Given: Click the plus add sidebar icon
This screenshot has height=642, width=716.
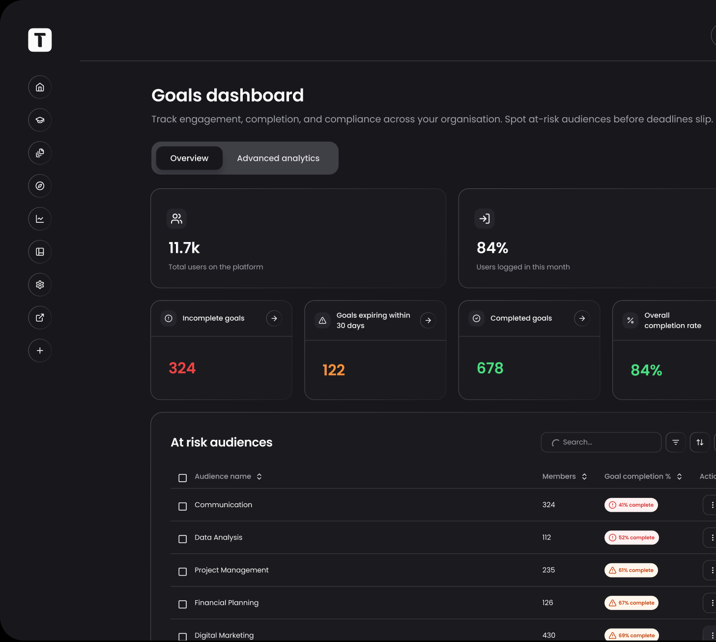Looking at the screenshot, I should (x=40, y=351).
